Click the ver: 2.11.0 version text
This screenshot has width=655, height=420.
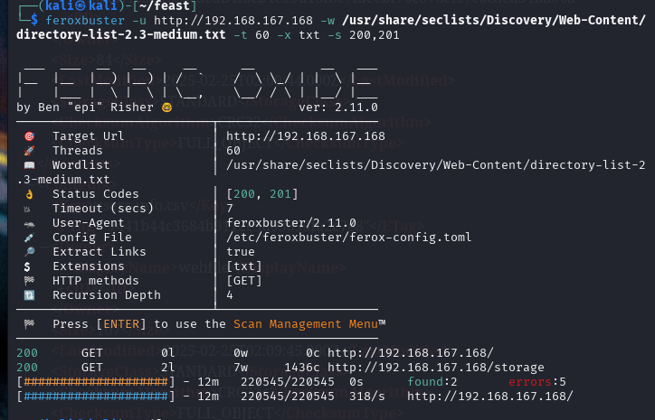338,107
